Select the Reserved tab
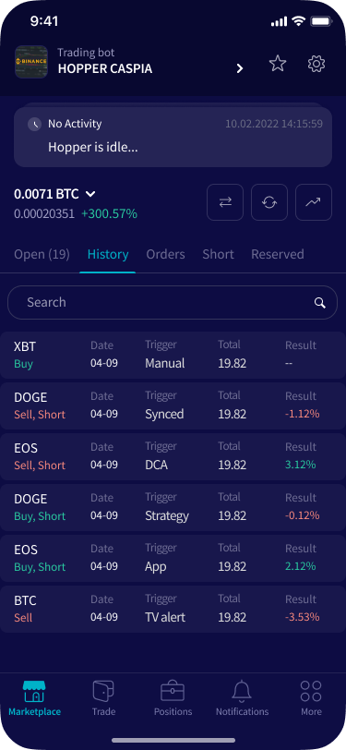The height and width of the screenshot is (750, 346). (x=278, y=255)
